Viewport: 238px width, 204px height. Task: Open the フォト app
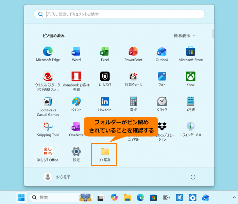point(162,79)
